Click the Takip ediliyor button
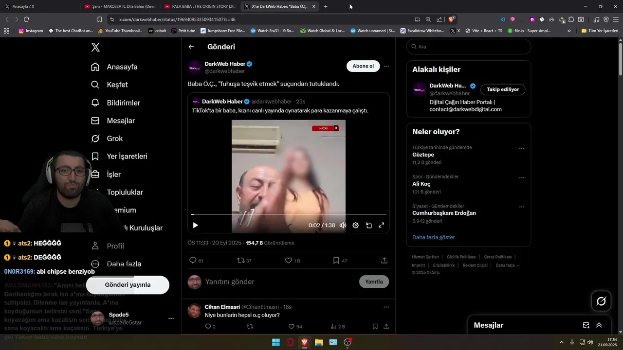This screenshot has width=623, height=350. [x=503, y=89]
